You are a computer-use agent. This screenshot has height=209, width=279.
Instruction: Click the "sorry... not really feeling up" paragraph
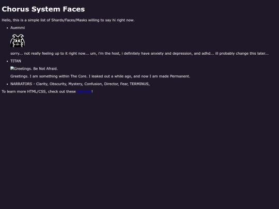point(139,54)
